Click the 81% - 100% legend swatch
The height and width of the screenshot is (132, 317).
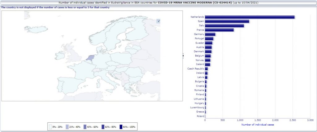tap(121, 127)
